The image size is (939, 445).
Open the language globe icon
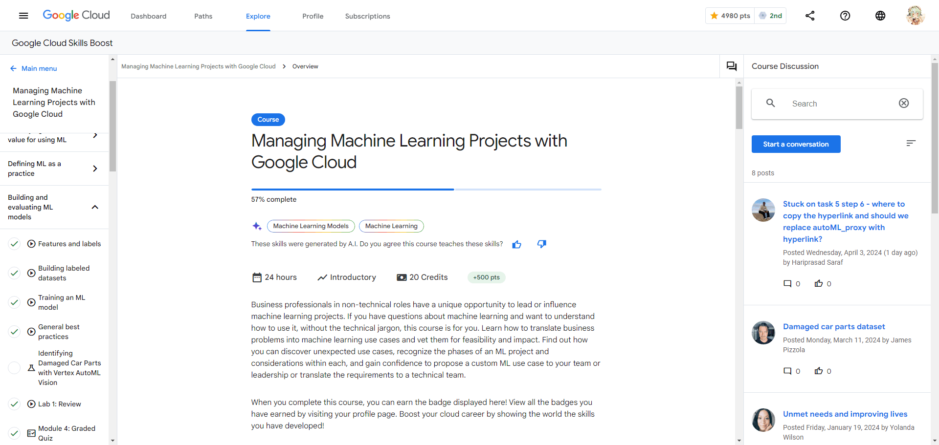point(880,16)
